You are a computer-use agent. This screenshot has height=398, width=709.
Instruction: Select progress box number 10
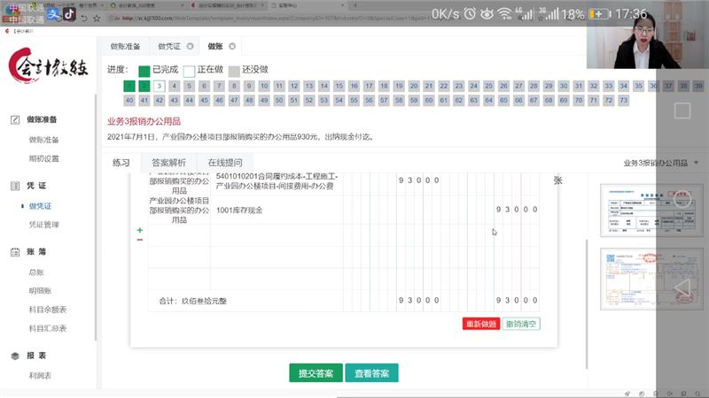pos(264,86)
